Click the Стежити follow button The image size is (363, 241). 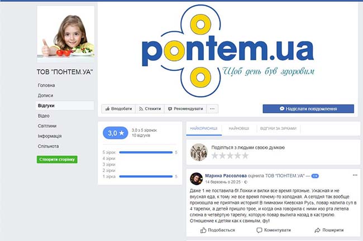click(x=150, y=109)
